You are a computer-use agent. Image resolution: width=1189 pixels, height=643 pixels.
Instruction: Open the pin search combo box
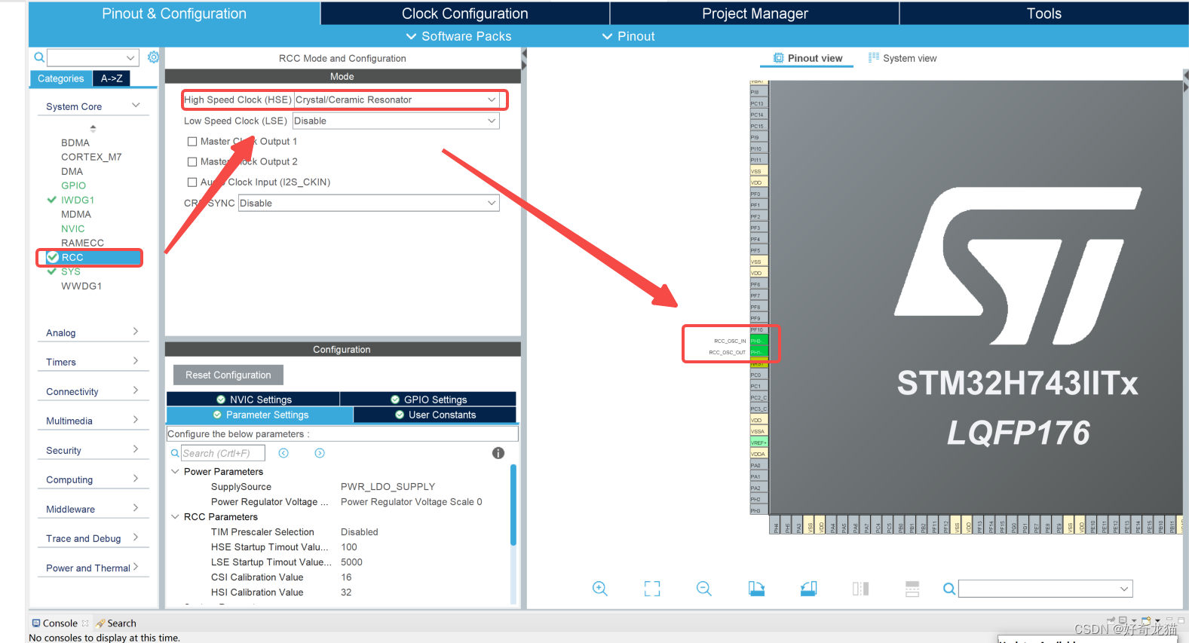(x=1045, y=589)
